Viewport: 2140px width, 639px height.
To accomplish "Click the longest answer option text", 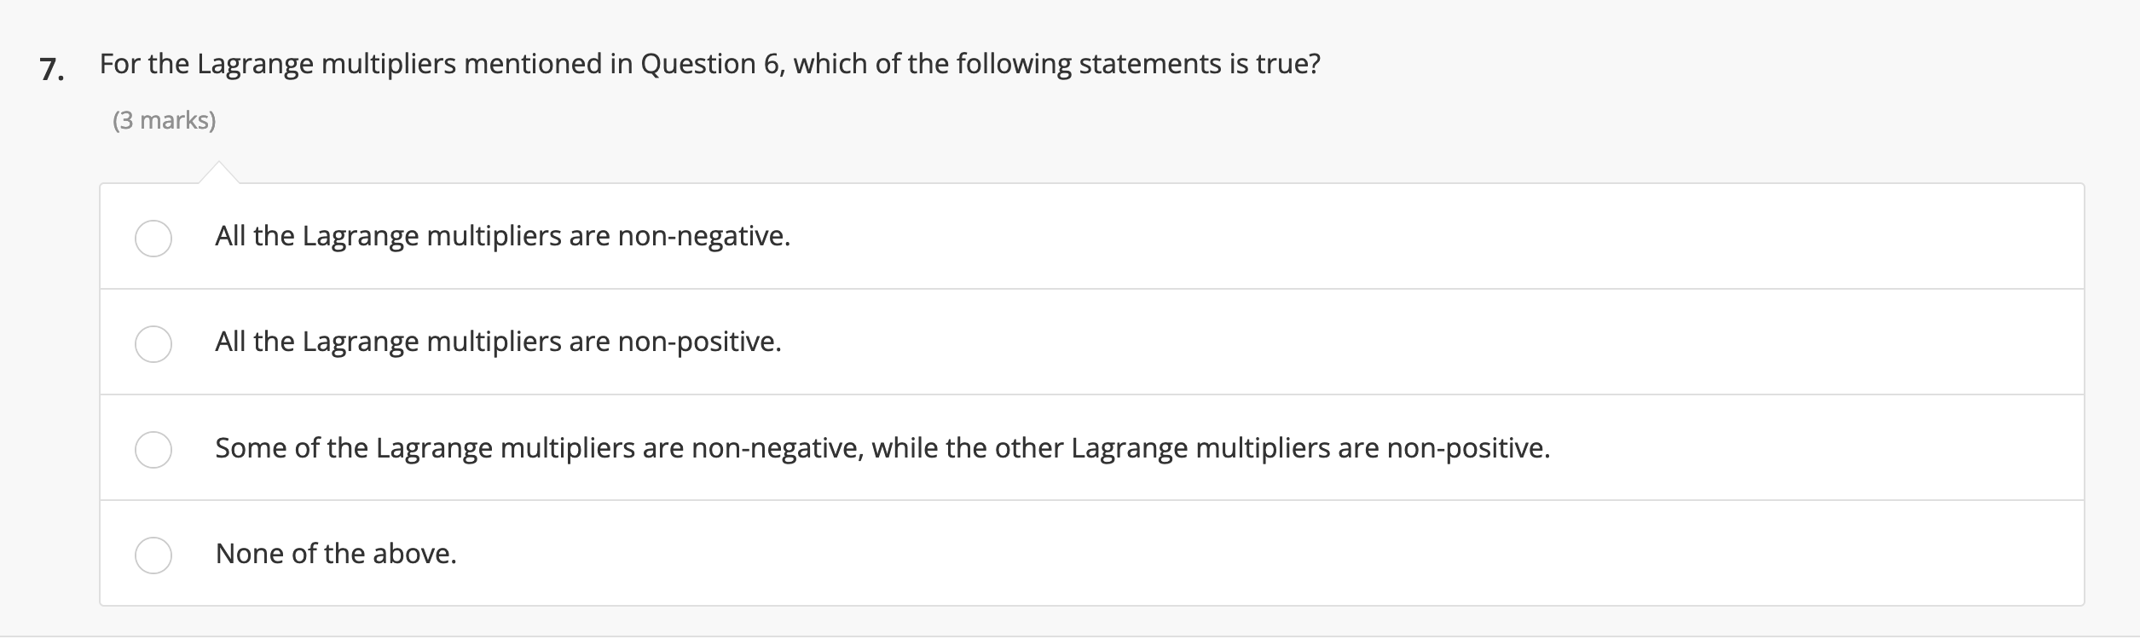I will [x=883, y=447].
